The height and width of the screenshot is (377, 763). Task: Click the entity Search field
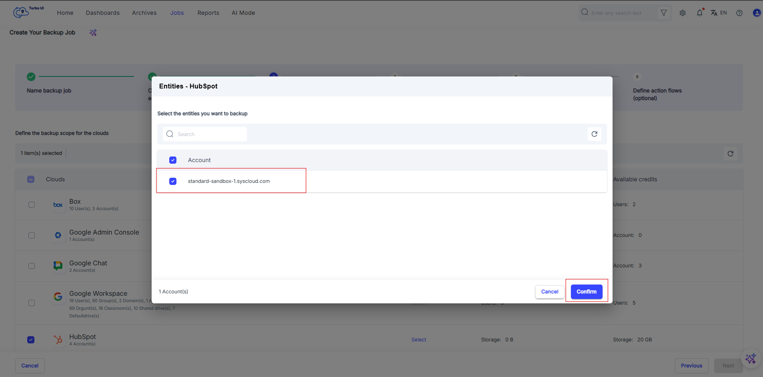click(205, 134)
